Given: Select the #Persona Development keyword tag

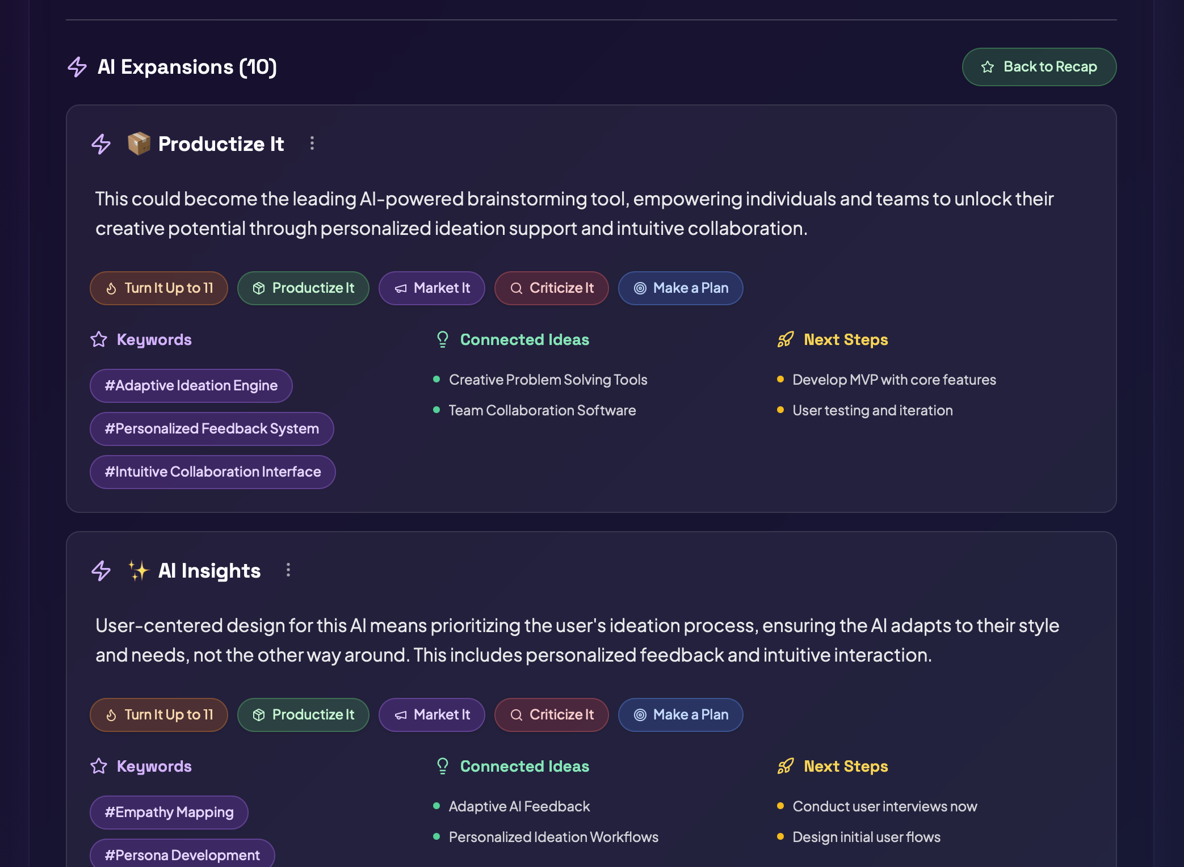Looking at the screenshot, I should 182,855.
